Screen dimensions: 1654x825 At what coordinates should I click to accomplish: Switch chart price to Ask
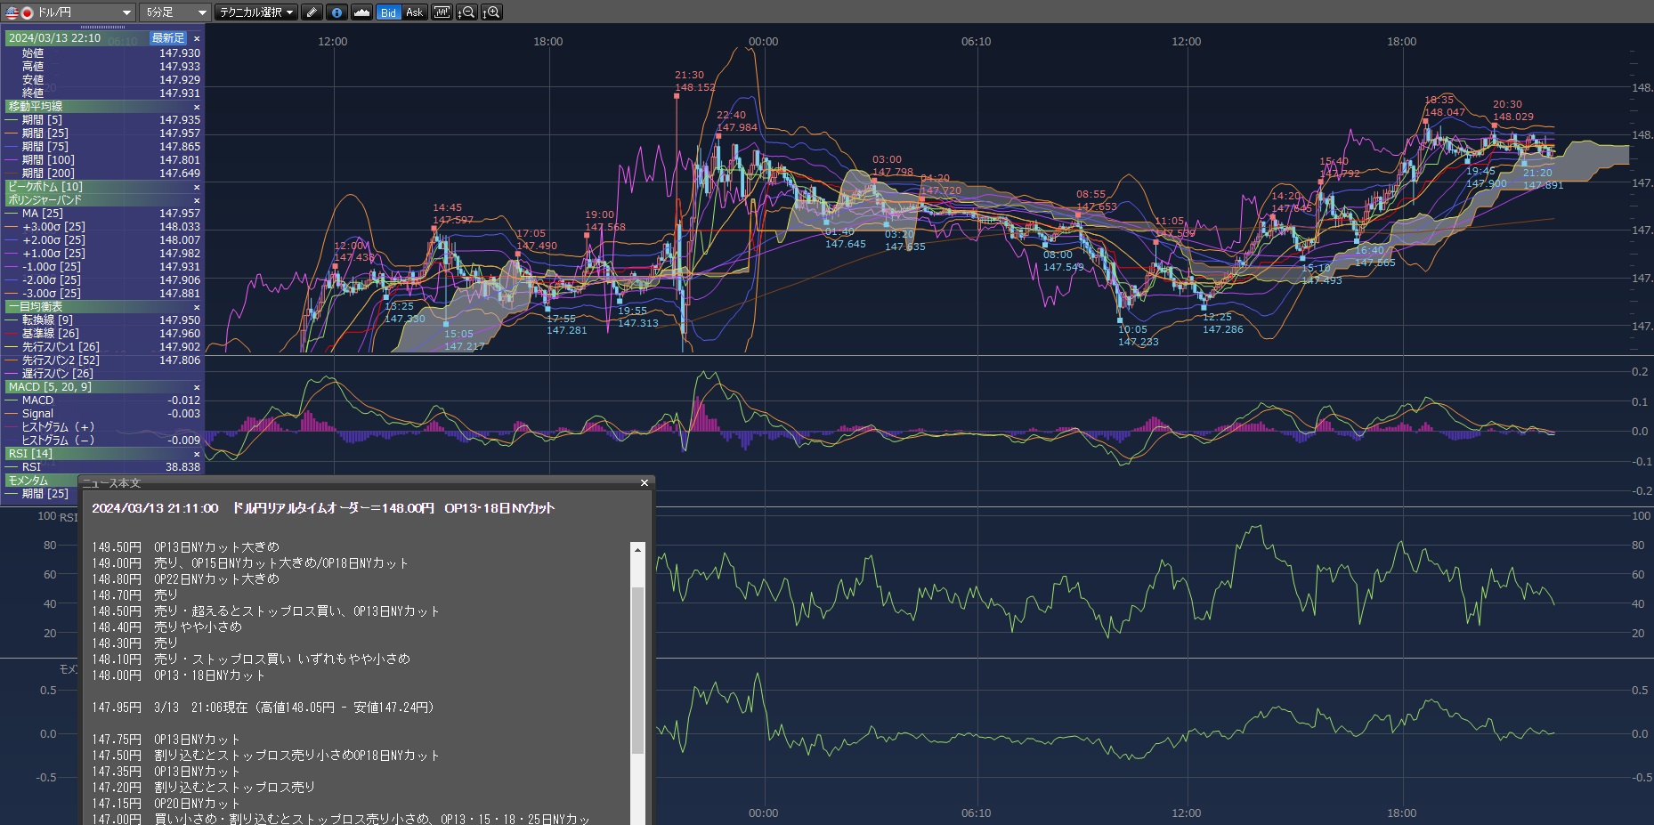coord(414,12)
